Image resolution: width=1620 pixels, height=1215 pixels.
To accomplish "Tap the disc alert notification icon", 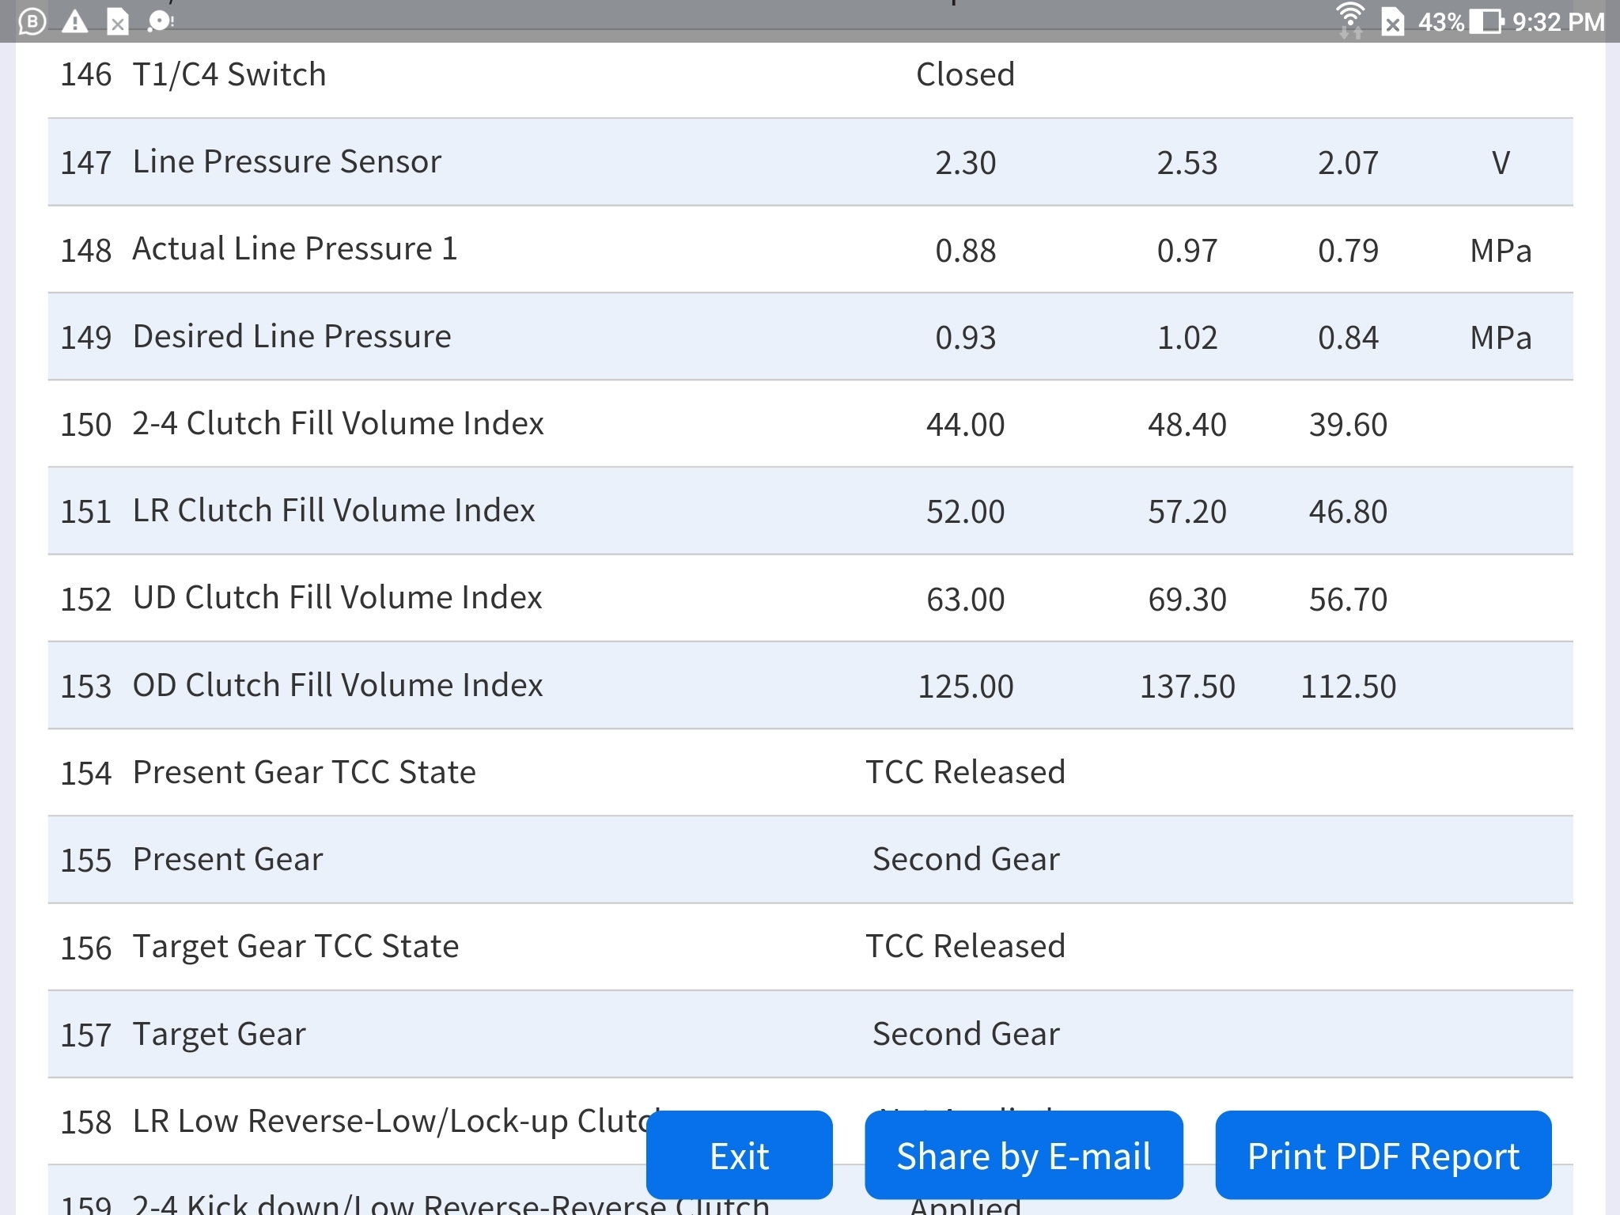I will click(x=161, y=21).
